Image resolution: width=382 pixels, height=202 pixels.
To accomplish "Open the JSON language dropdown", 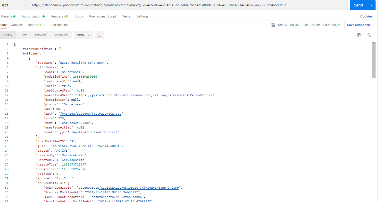I will [83, 35].
